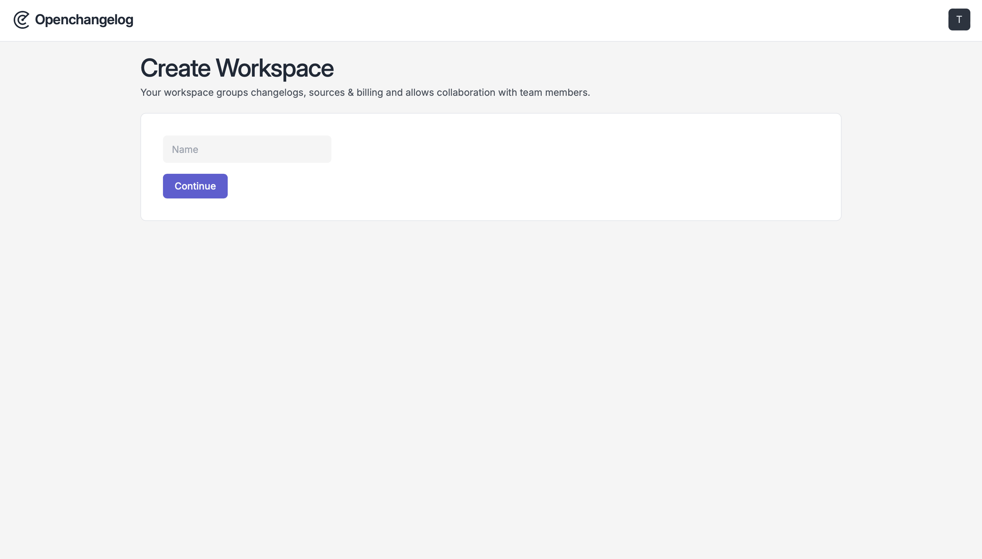Click the Openchangelog header brand link

pyautogui.click(x=73, y=19)
